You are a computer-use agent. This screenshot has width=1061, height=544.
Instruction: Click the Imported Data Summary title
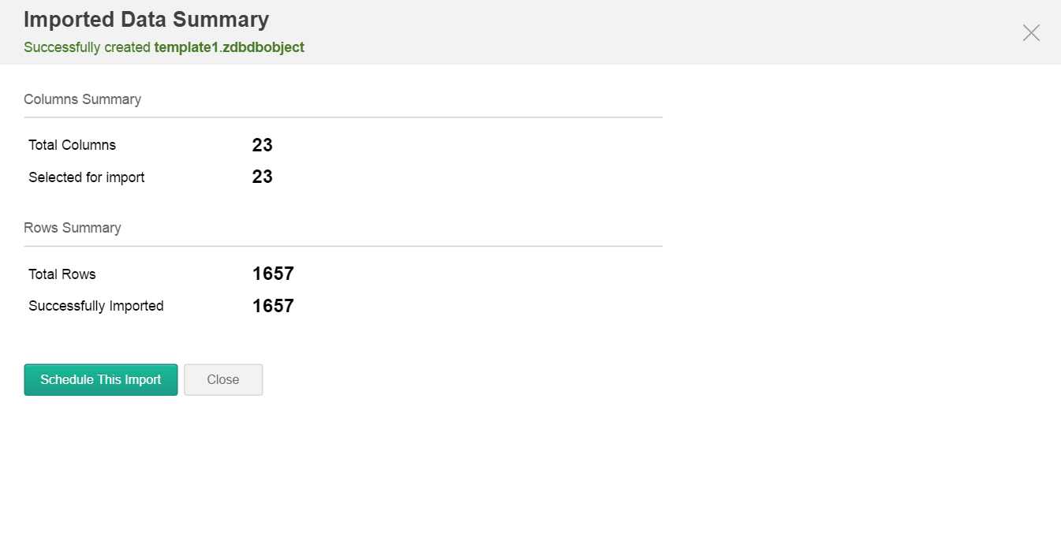point(146,20)
